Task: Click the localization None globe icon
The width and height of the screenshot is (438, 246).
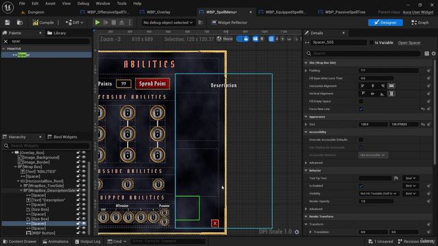Action: 219,39
